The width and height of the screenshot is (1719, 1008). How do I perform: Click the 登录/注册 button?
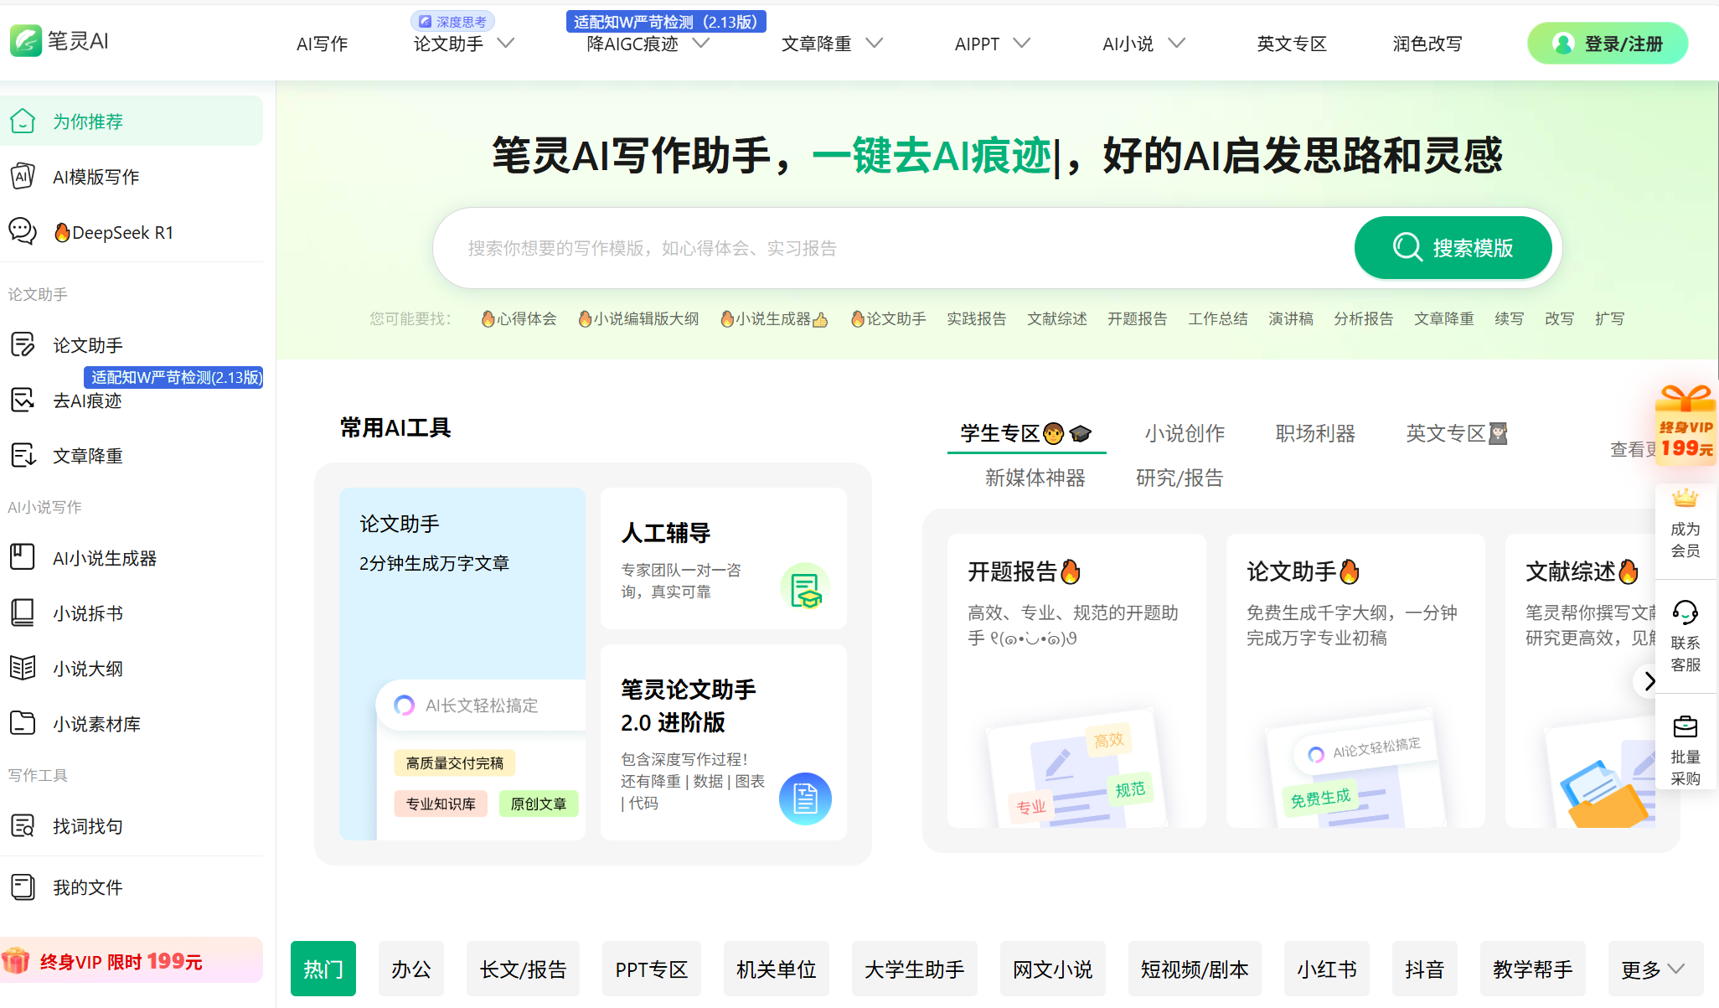click(1608, 44)
